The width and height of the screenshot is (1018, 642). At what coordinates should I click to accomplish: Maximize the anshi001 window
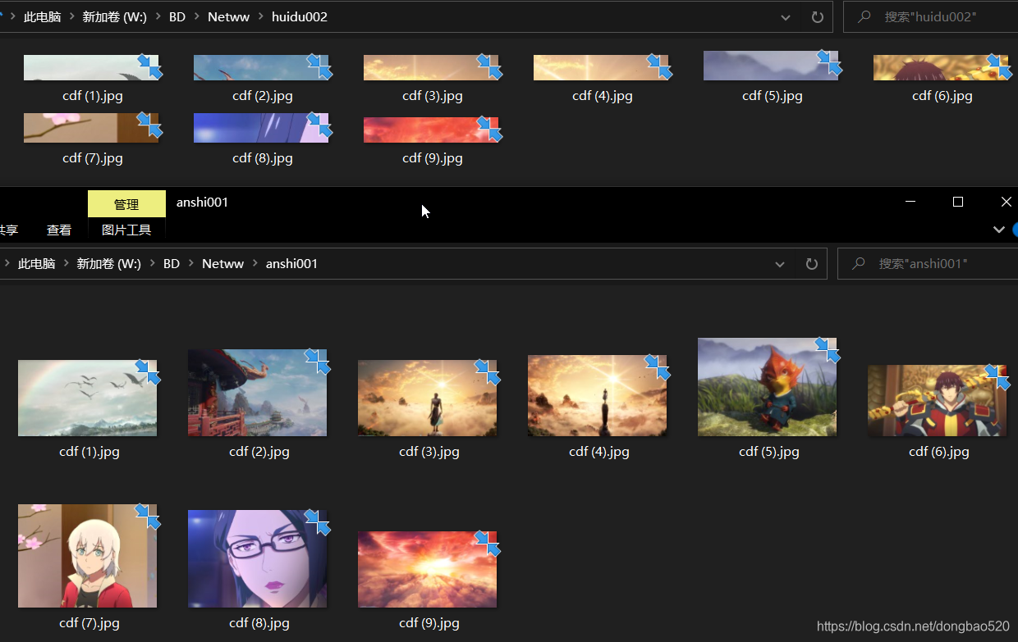click(958, 202)
